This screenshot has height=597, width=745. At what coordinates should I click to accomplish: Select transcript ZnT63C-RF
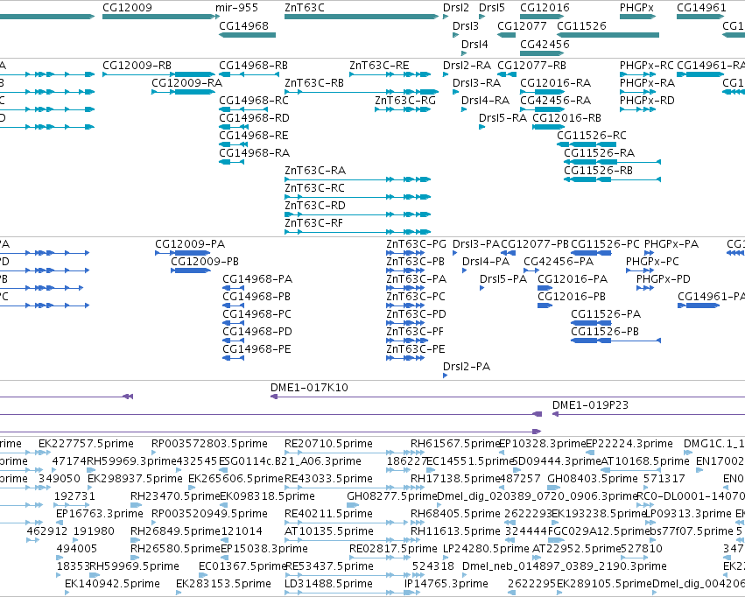[x=313, y=222]
